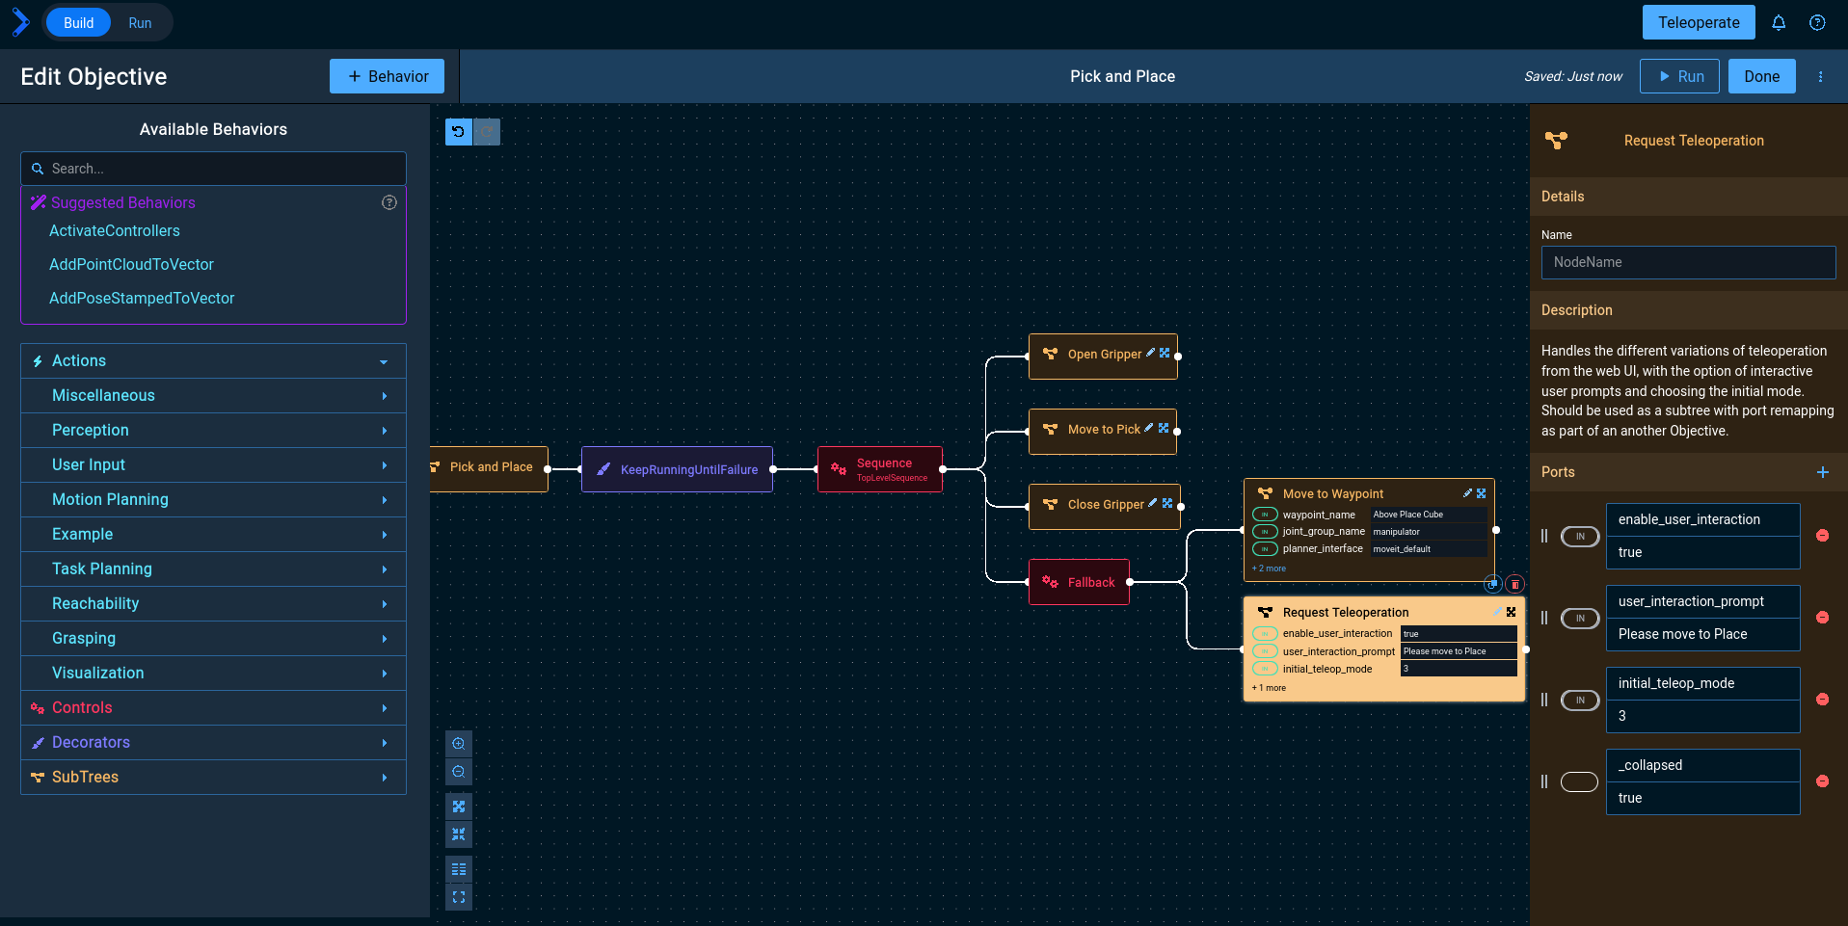Image resolution: width=1848 pixels, height=926 pixels.
Task: Click the app logo chevron at the top left
Action: click(20, 22)
